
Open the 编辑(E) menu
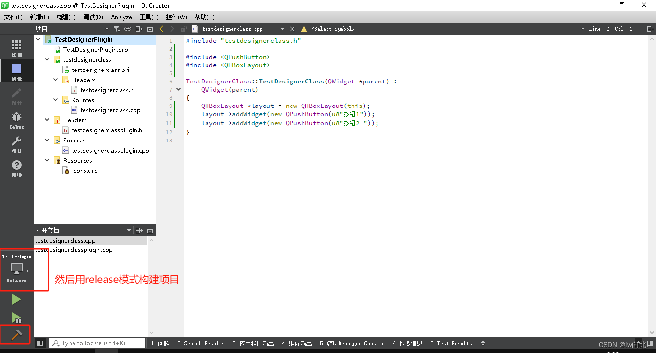40,17
